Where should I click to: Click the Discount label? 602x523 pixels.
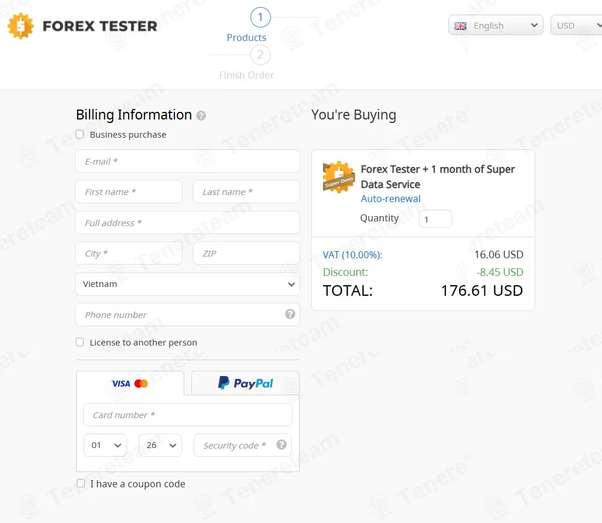(x=346, y=272)
